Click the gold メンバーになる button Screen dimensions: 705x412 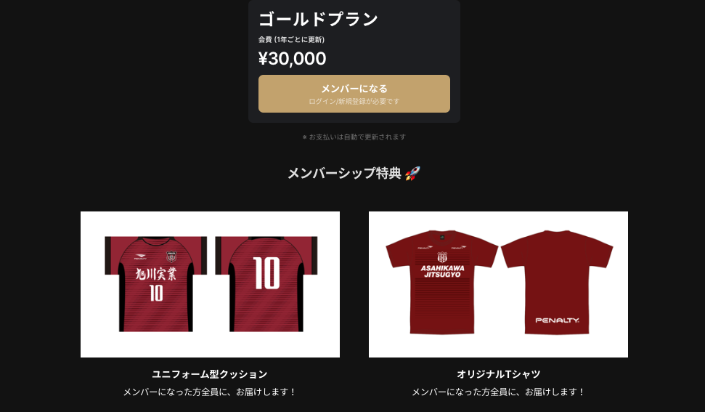[x=354, y=94]
